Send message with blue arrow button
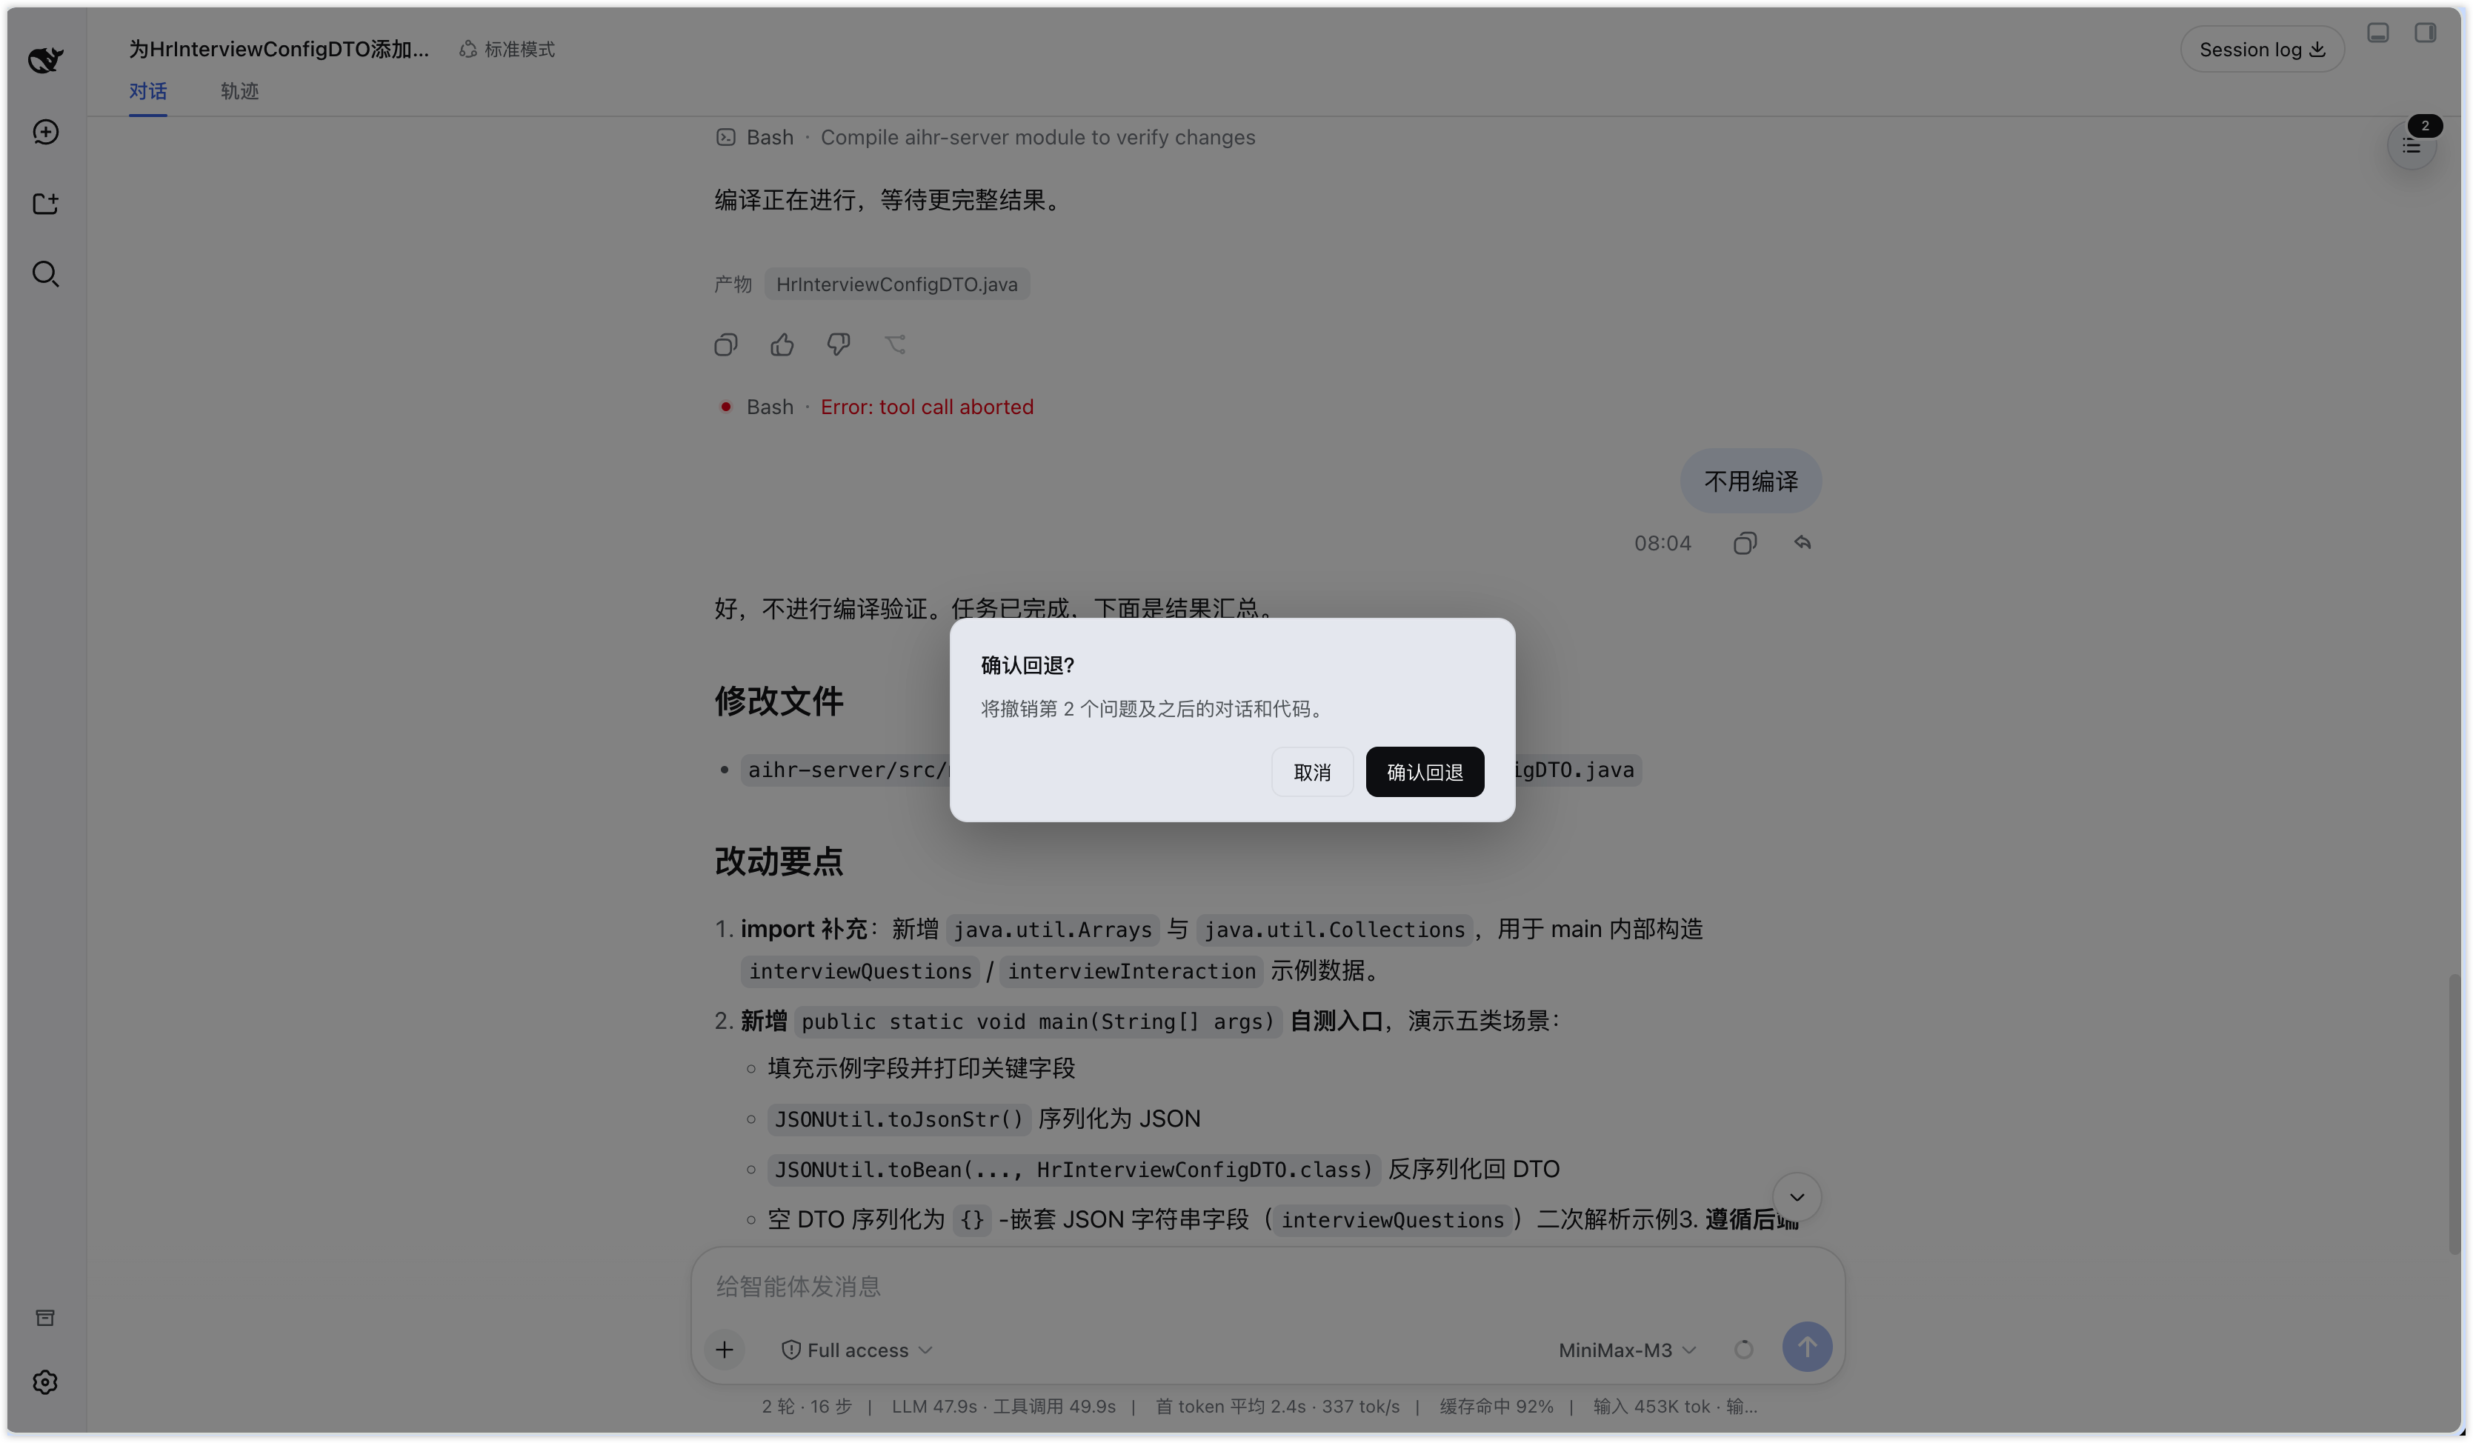The width and height of the screenshot is (2473, 1443). point(1807,1347)
